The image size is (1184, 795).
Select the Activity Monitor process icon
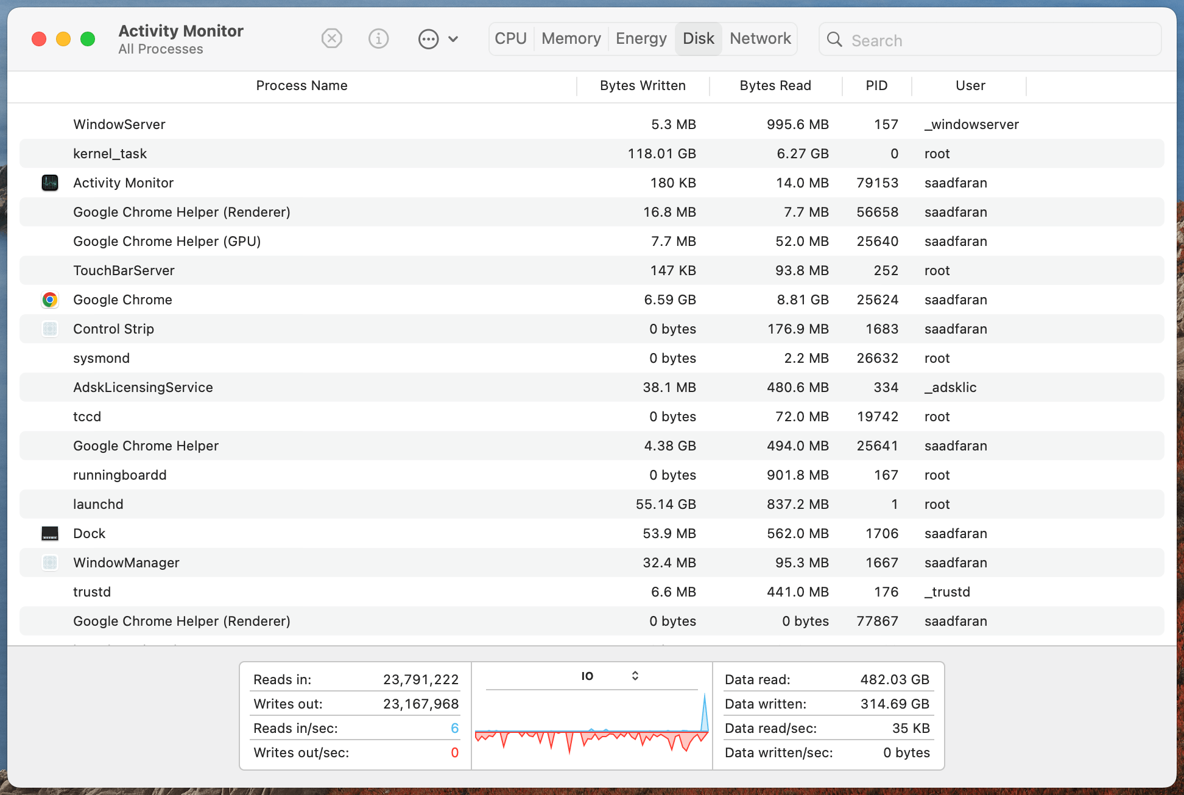[x=50, y=183]
